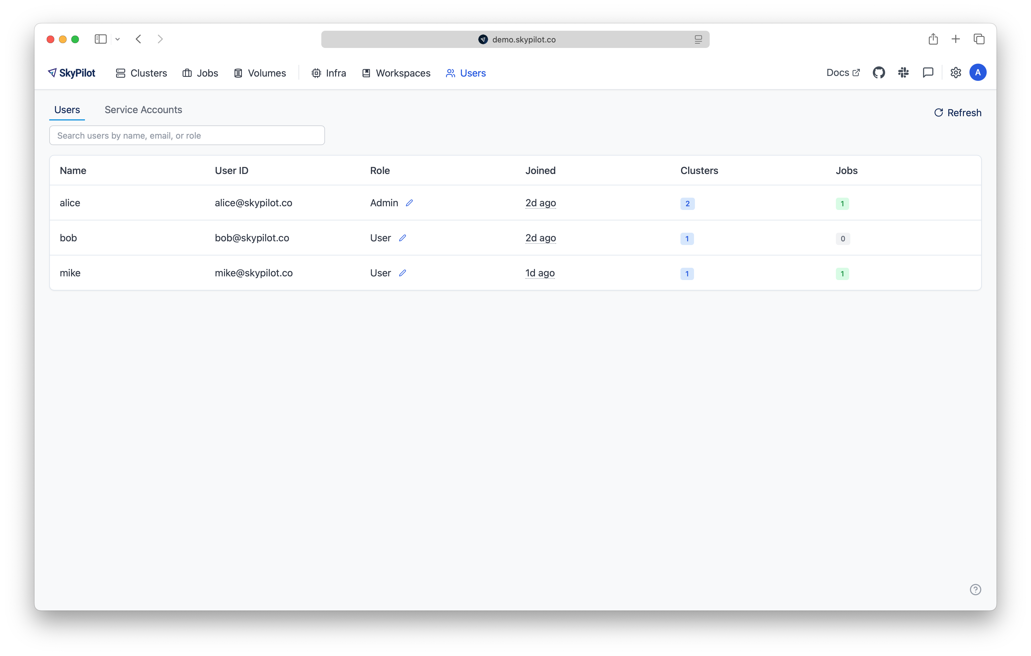Switch to the Service Accounts tab
The height and width of the screenshot is (656, 1031).
click(143, 110)
